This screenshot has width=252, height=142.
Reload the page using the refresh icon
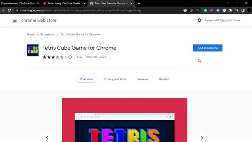9,10
